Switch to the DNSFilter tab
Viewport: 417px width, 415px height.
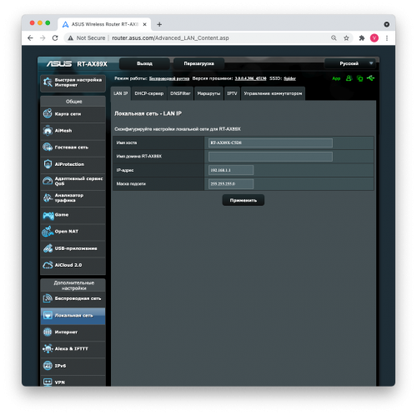[180, 93]
